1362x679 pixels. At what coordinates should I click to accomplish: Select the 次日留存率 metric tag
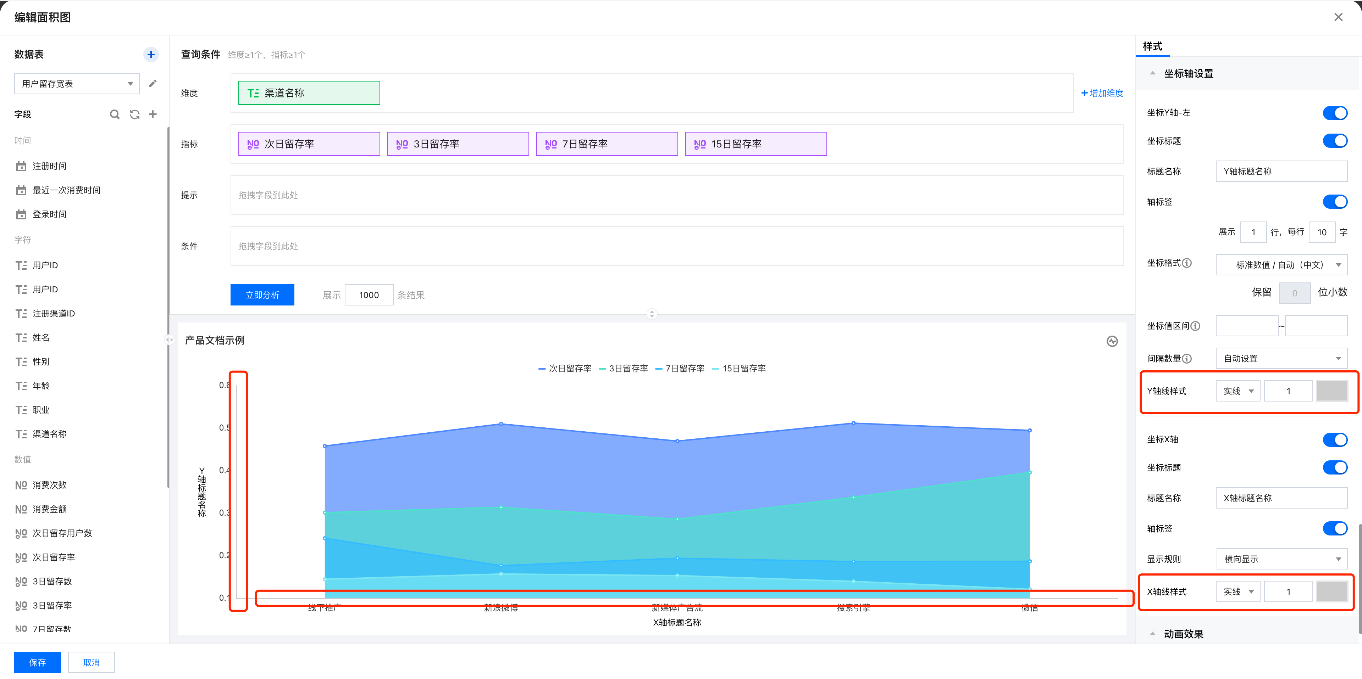tap(309, 144)
